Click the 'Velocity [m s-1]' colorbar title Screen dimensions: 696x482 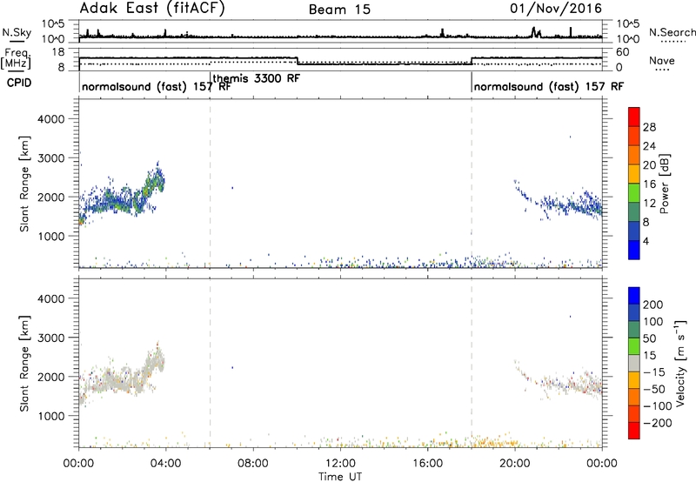coord(680,363)
